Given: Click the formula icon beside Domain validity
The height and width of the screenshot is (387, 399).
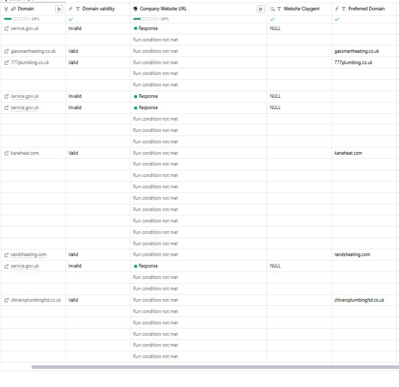Looking at the screenshot, I should (71, 9).
